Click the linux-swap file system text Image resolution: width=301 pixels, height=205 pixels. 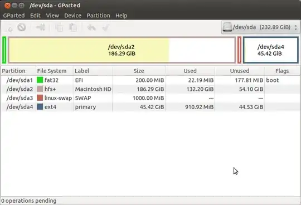click(x=58, y=98)
